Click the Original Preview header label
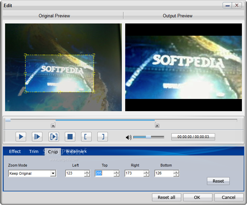The width and height of the screenshot is (247, 205). pos(54,16)
